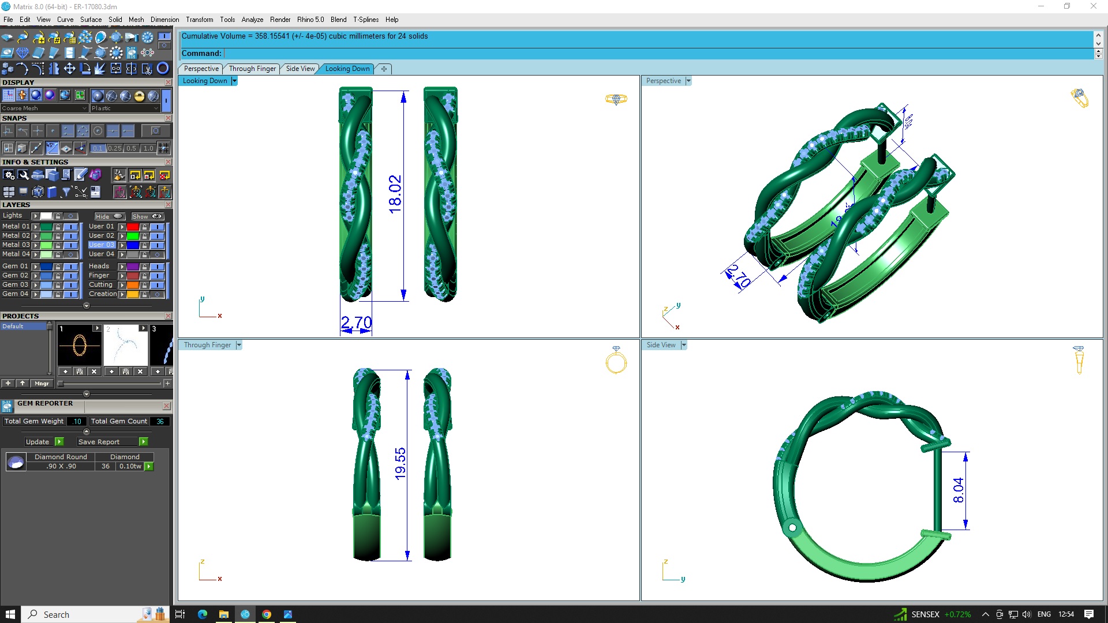The width and height of the screenshot is (1108, 623).
Task: Click the diamond wireframe gem icon
Action: pos(23,53)
